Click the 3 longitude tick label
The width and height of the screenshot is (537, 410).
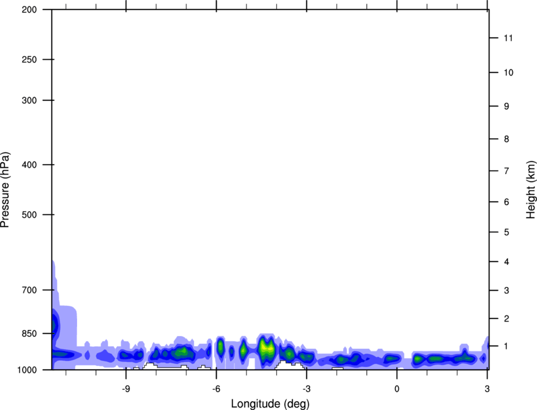487,389
